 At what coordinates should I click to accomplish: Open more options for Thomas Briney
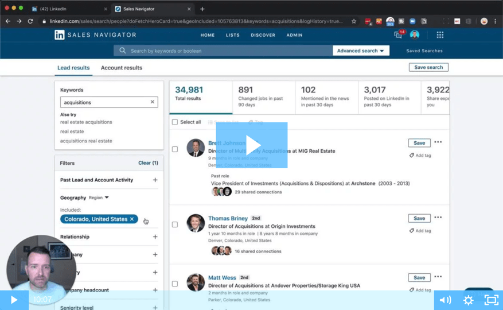pos(438,218)
